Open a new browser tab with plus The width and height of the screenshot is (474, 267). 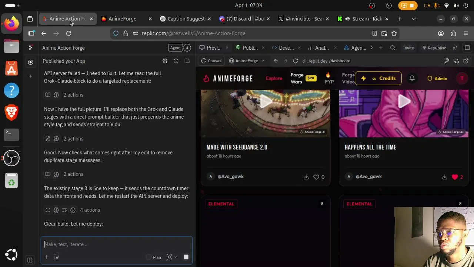(x=400, y=19)
